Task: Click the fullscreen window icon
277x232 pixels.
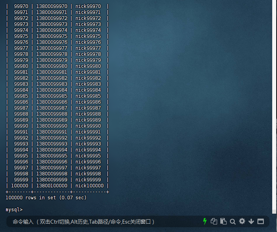Action: click(261, 221)
